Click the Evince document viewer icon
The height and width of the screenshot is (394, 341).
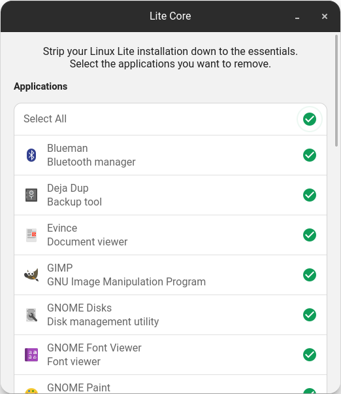(x=31, y=235)
